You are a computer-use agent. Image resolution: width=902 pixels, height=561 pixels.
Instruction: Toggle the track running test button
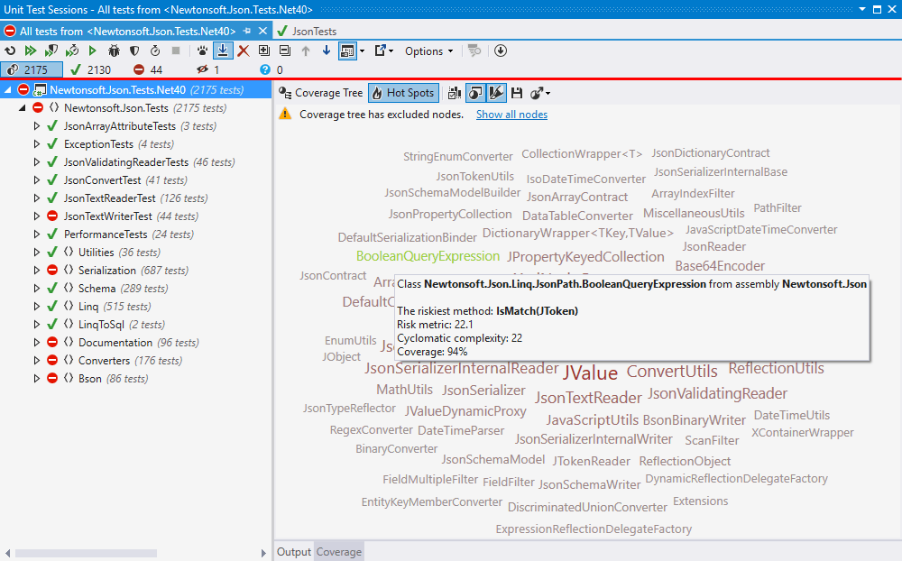[223, 51]
